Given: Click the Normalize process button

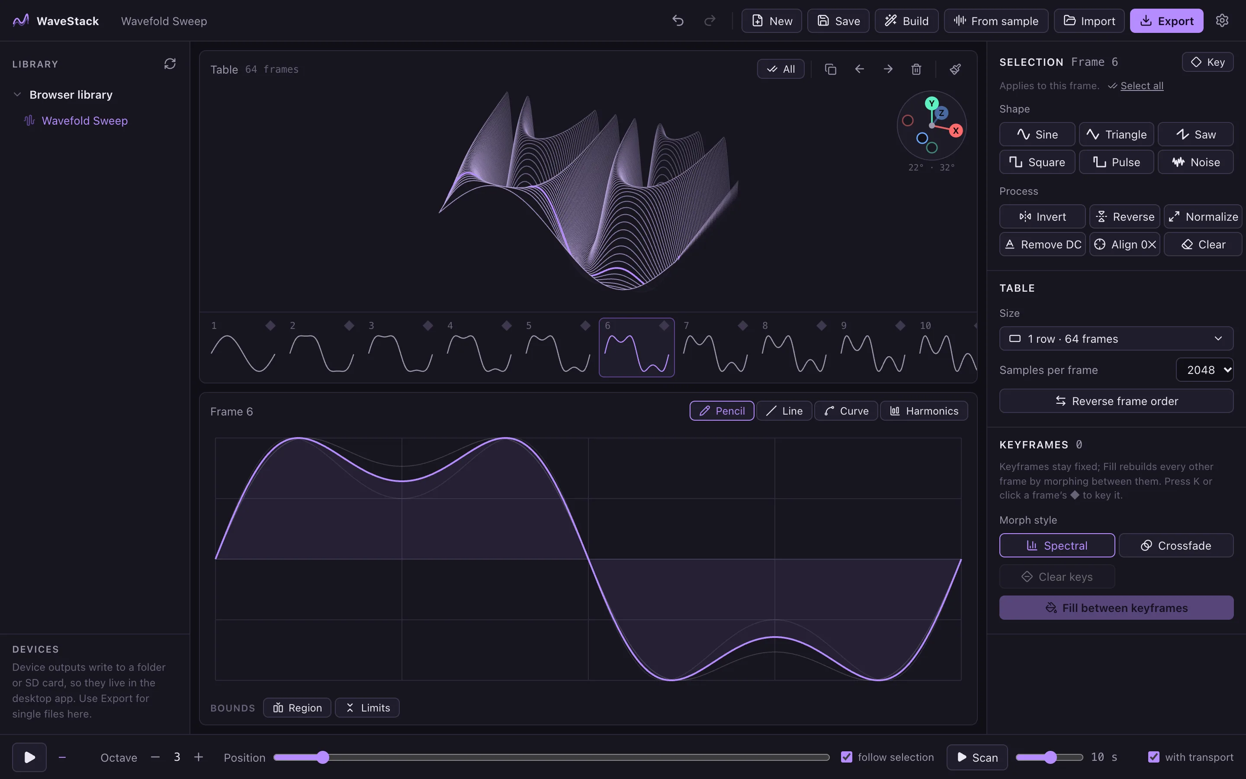Looking at the screenshot, I should (x=1203, y=217).
